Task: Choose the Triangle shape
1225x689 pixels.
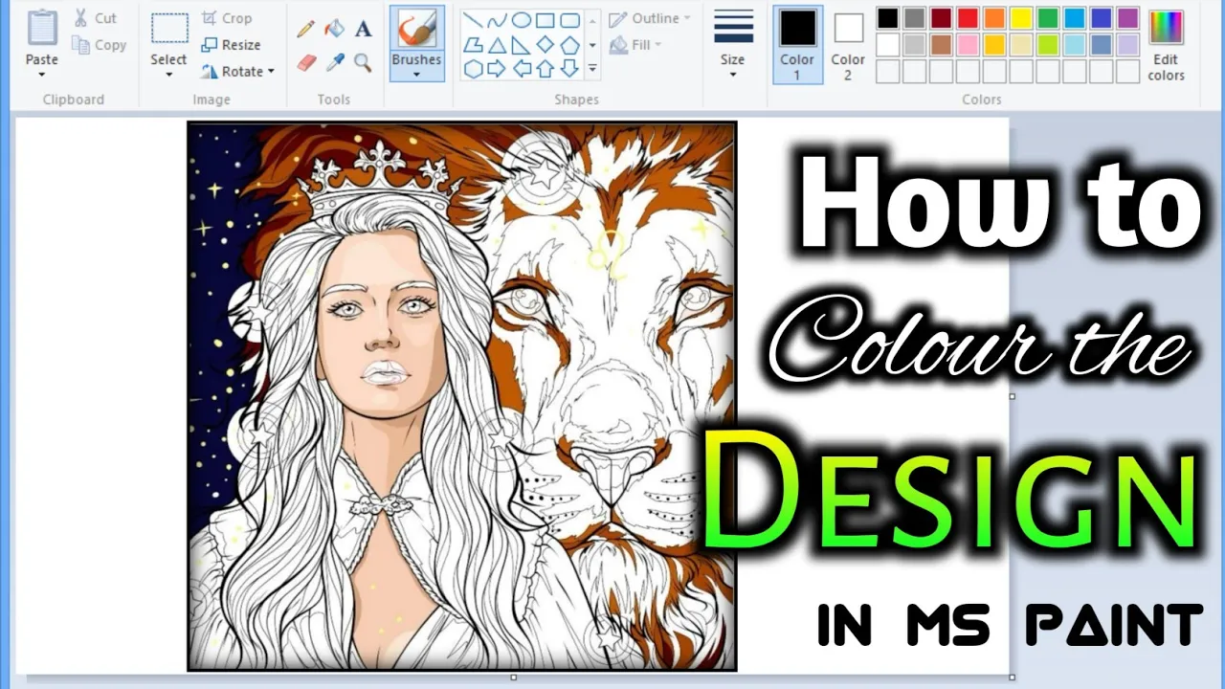Action: [x=497, y=44]
